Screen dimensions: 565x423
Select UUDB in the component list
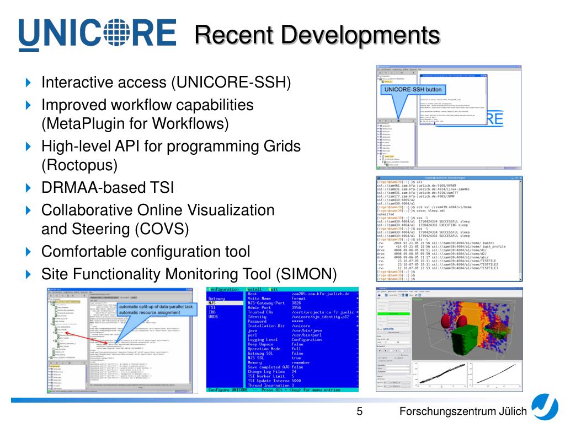click(x=213, y=317)
